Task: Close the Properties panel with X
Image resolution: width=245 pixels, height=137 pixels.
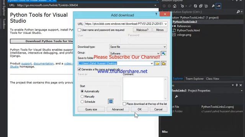Action: point(241,85)
